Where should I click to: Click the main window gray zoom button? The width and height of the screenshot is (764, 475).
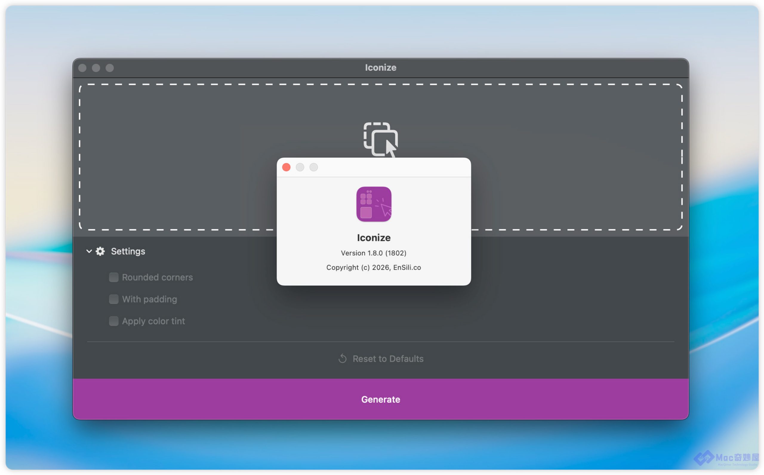point(110,68)
